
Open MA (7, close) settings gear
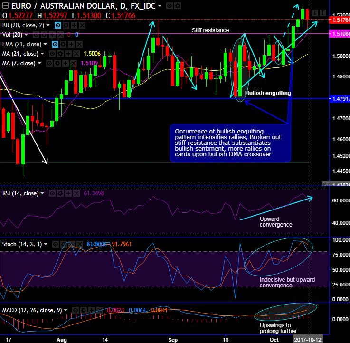(x=57, y=63)
